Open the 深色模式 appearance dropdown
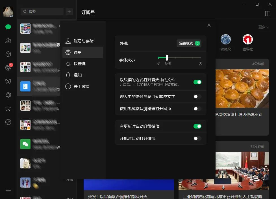276x199 pixels. tap(189, 43)
